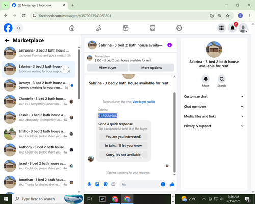
Task: Open the Reels video icon
Action: (x=125, y=28)
